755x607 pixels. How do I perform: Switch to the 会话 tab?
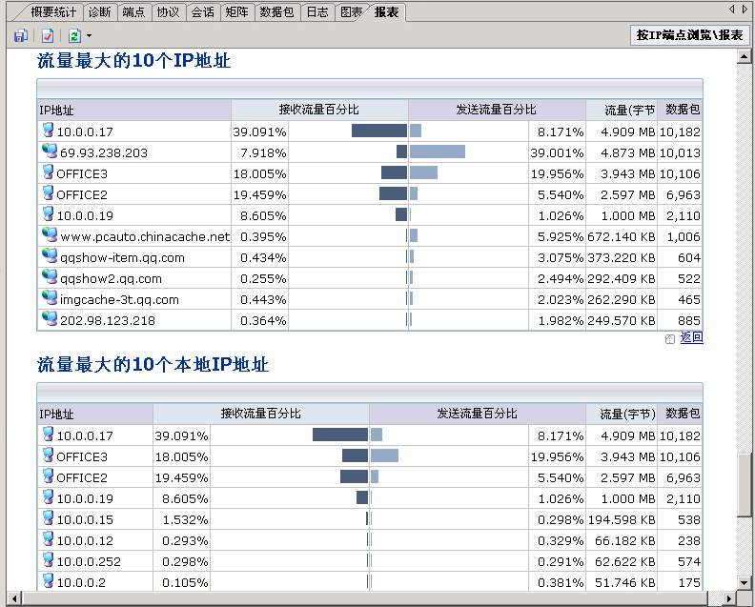pos(203,12)
